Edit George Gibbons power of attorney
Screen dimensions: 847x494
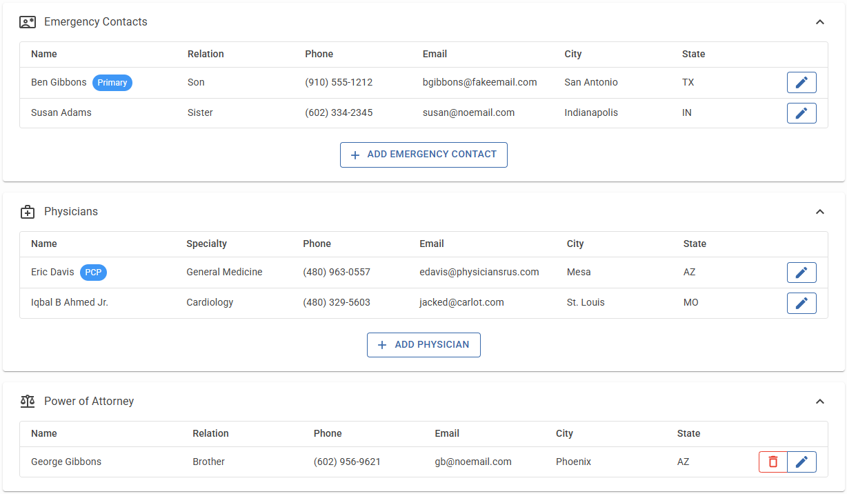(801, 462)
